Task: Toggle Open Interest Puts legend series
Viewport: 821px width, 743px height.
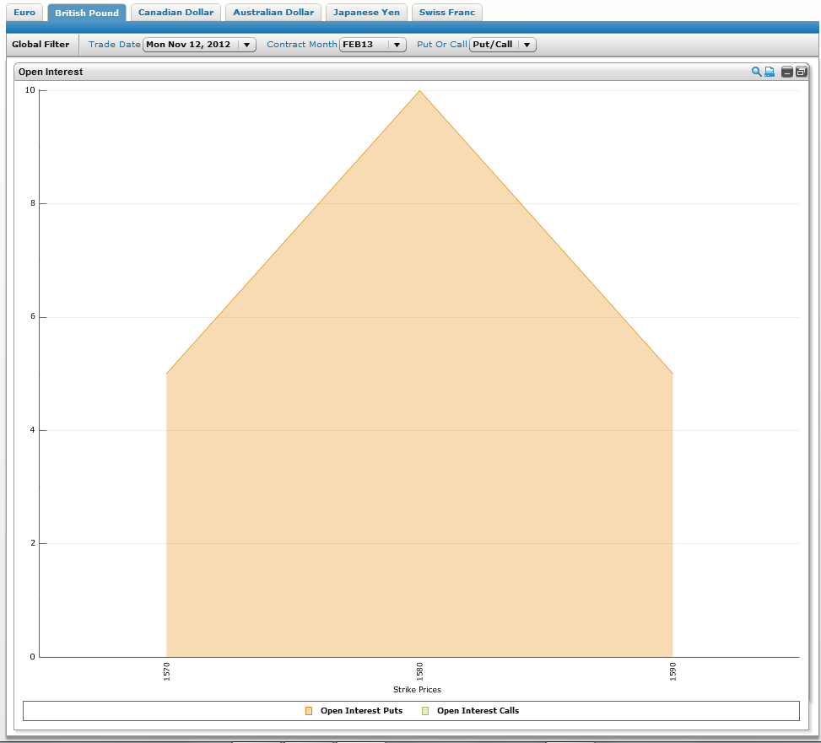Action: pyautogui.click(x=361, y=711)
